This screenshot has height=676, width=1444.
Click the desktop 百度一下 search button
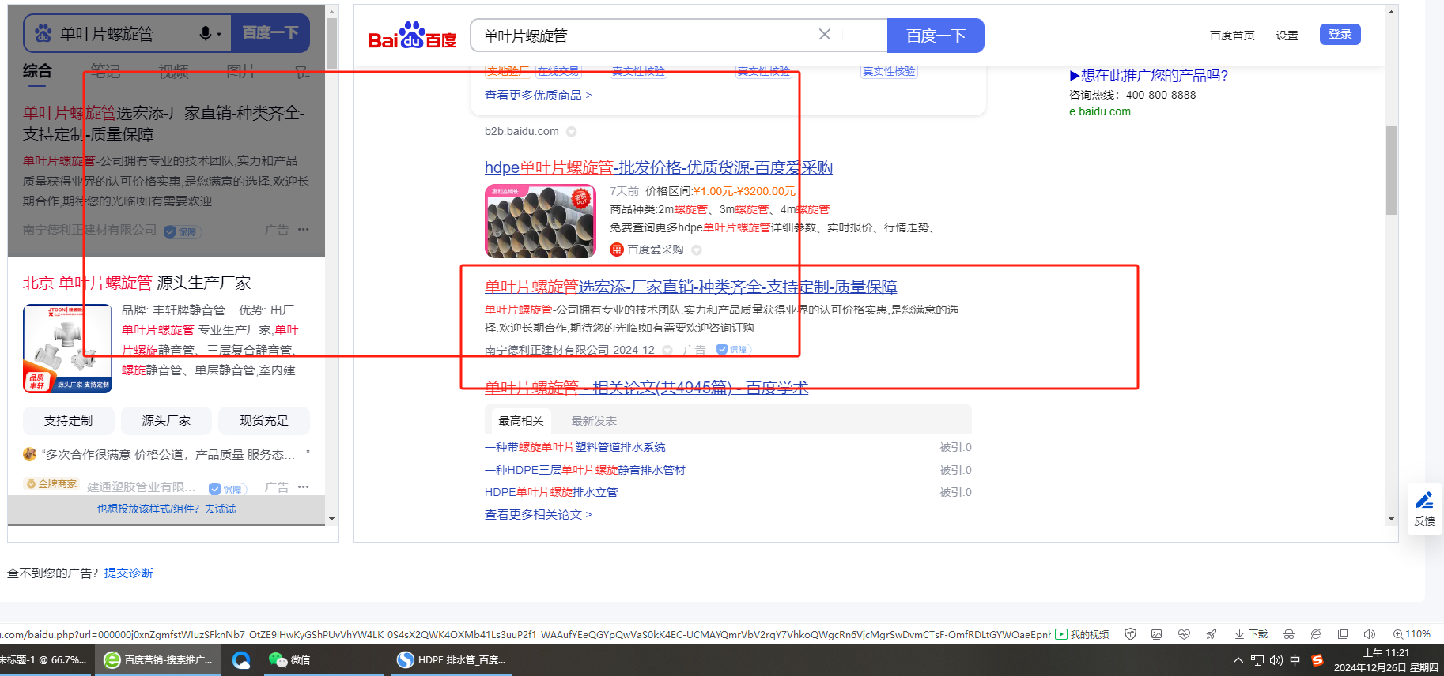[x=936, y=36]
